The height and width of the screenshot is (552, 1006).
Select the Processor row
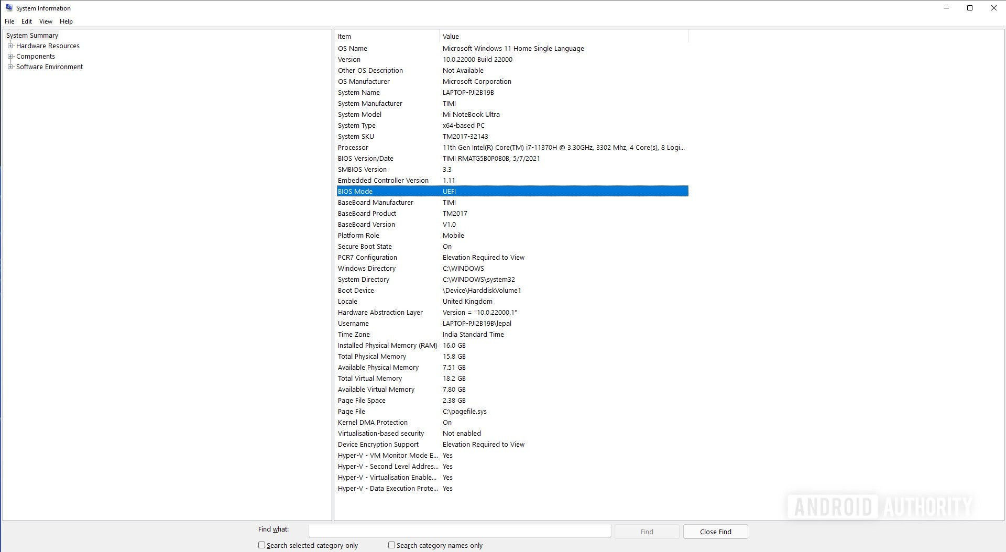point(512,147)
